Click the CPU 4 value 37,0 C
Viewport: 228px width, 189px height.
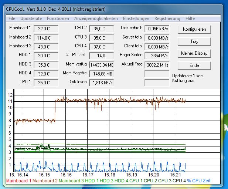coord(101,47)
